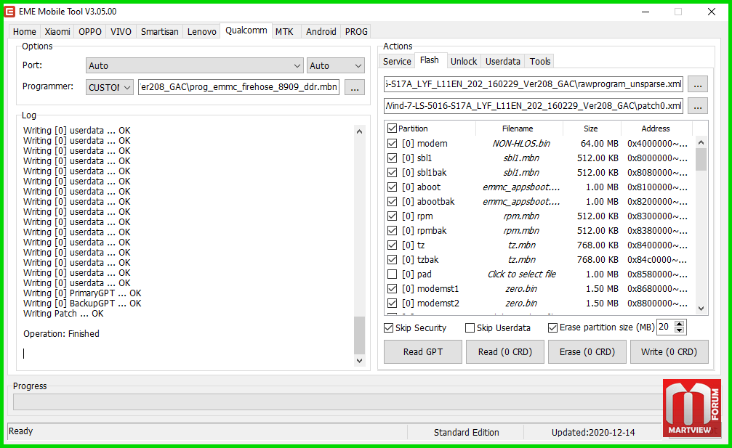The width and height of the screenshot is (732, 448).
Task: Open the Userdata actions tab
Action: point(503,62)
